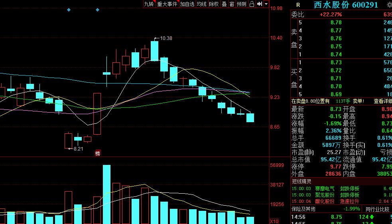
Task: Click the 10.40 price axis label
Action: pos(276,38)
